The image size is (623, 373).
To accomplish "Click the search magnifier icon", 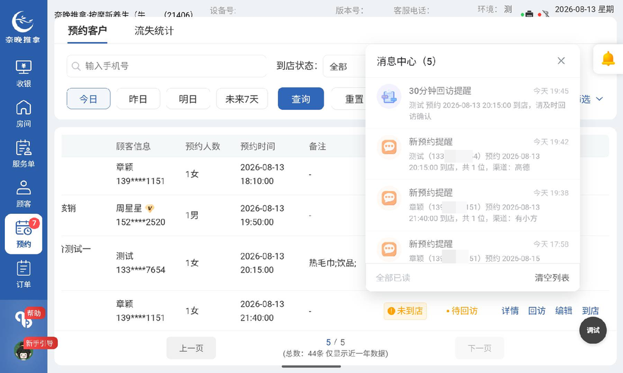I will (x=76, y=66).
